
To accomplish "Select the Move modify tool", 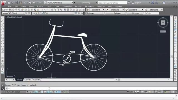I will 175,32.
